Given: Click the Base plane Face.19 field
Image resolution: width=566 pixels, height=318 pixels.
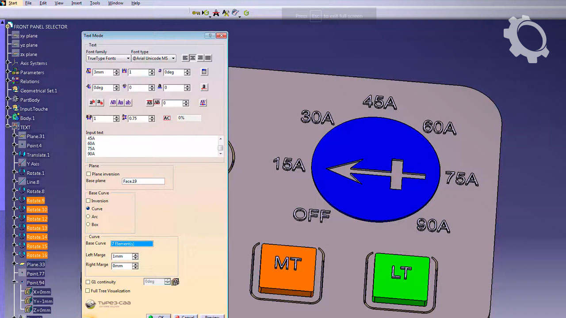Looking at the screenshot, I should (x=143, y=181).
